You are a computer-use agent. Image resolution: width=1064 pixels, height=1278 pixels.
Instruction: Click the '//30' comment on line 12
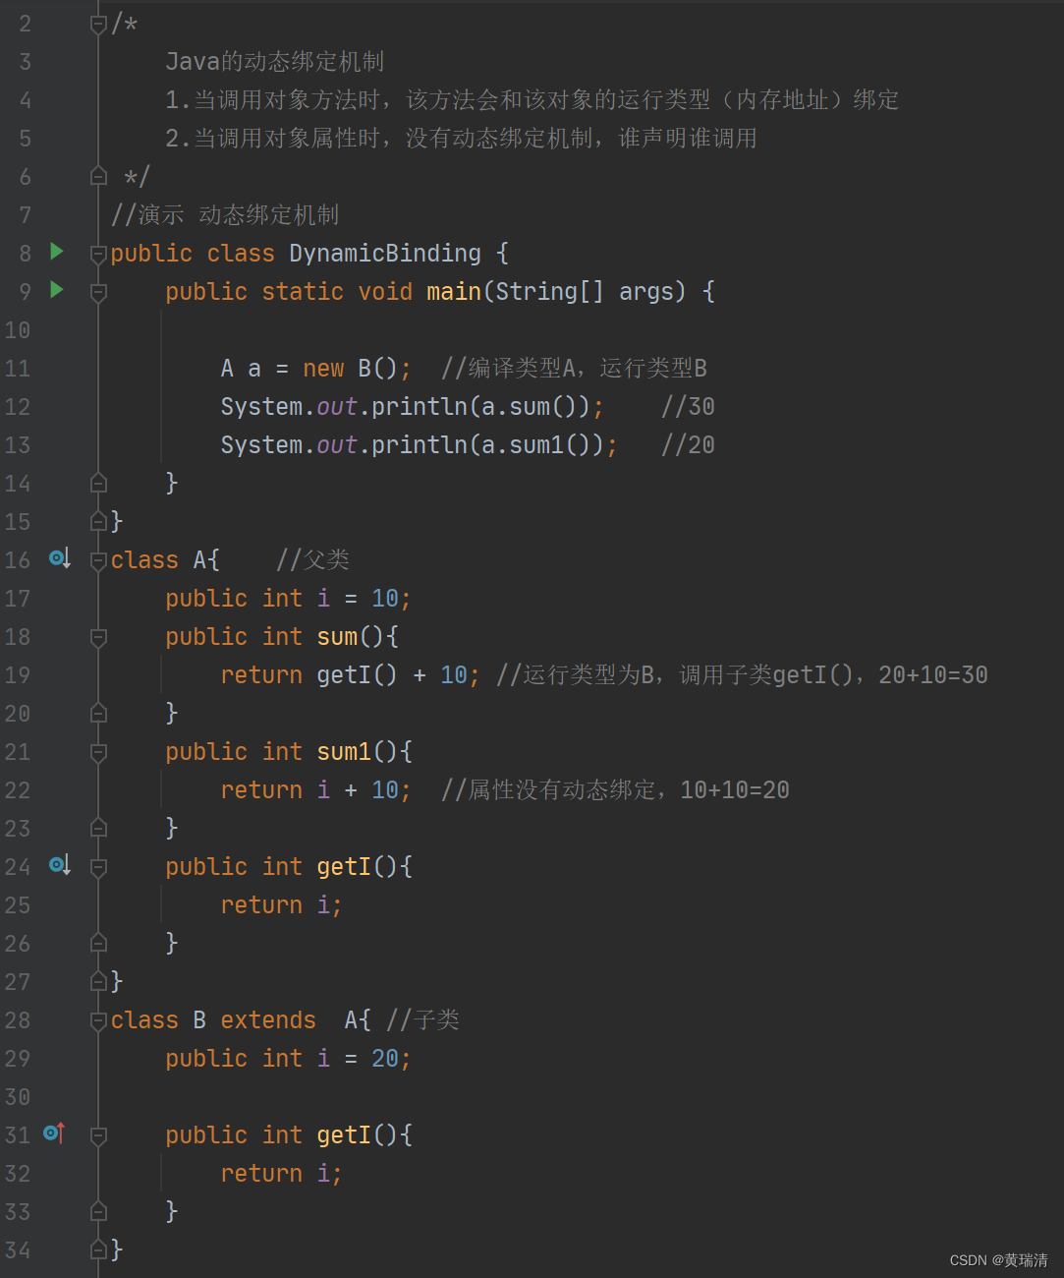point(688,406)
